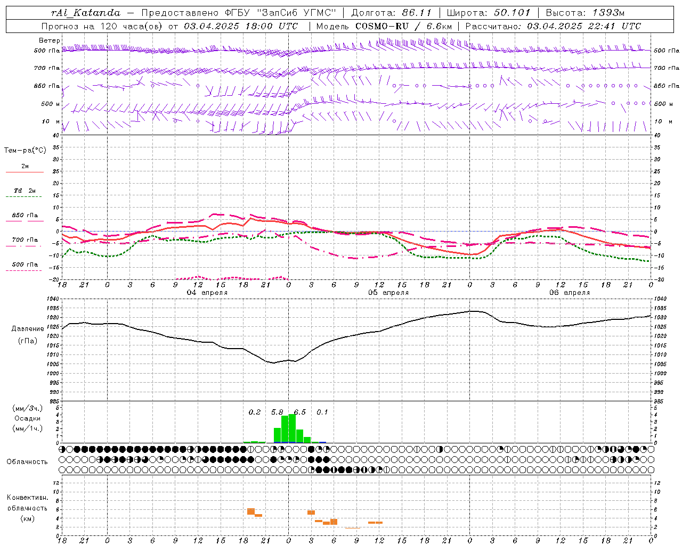
Task: Click the forecast start time 03.04.2025 18:00 UTC
Action: 241,26
